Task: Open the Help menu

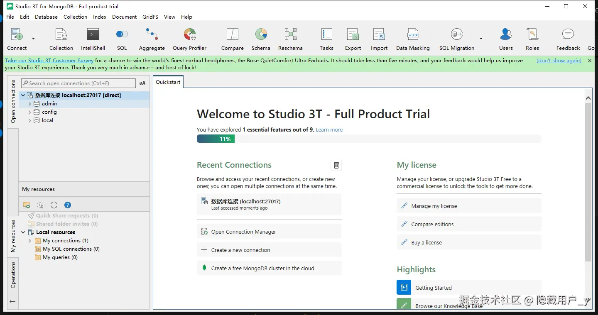Action: pyautogui.click(x=186, y=17)
